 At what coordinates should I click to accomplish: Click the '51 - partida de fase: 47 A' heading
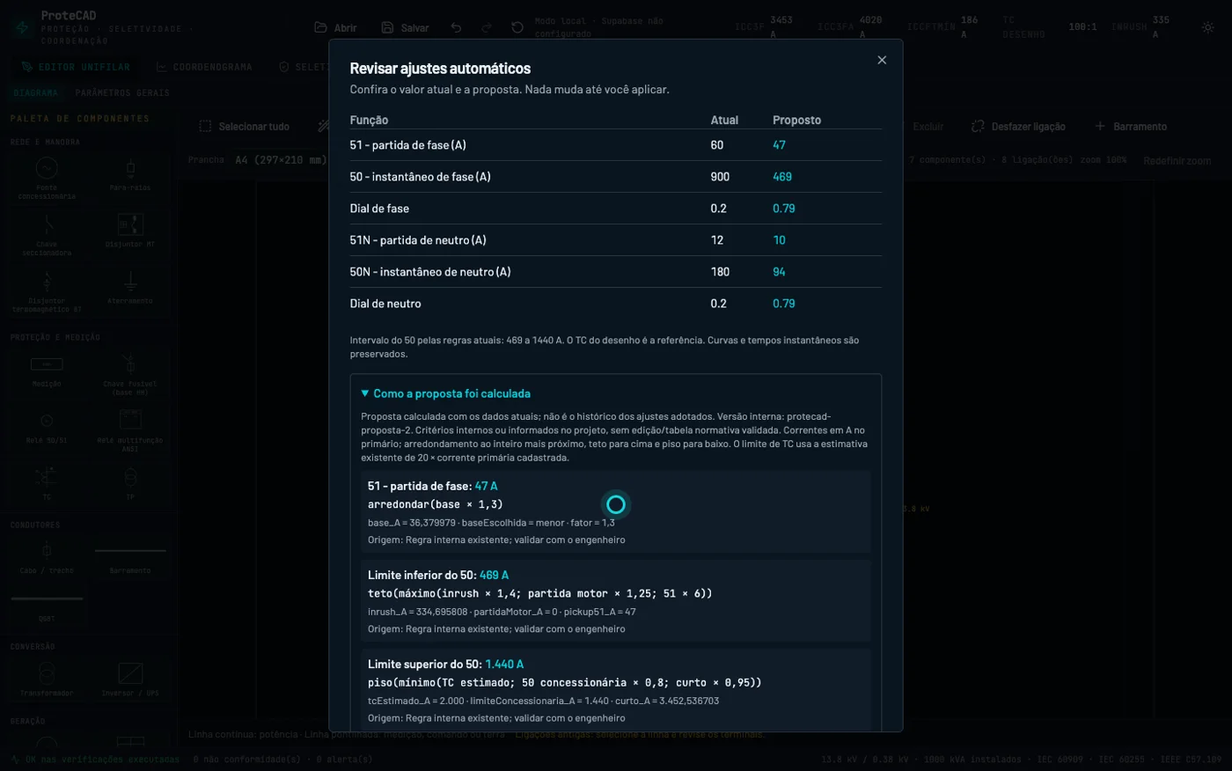432,486
